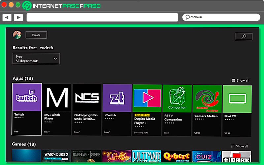The image size is (264, 165).
Task: Click the Duplex Media Player $3.99 price
Action: point(145,133)
